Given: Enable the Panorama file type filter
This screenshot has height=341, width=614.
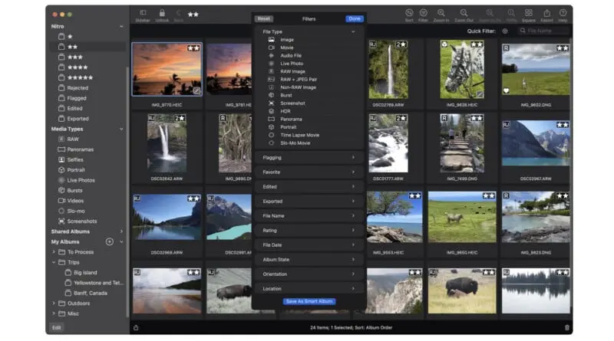Looking at the screenshot, I should (x=291, y=119).
